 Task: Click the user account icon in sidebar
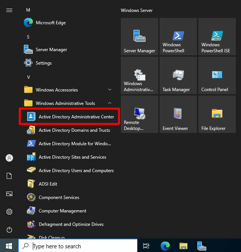pos(9,158)
